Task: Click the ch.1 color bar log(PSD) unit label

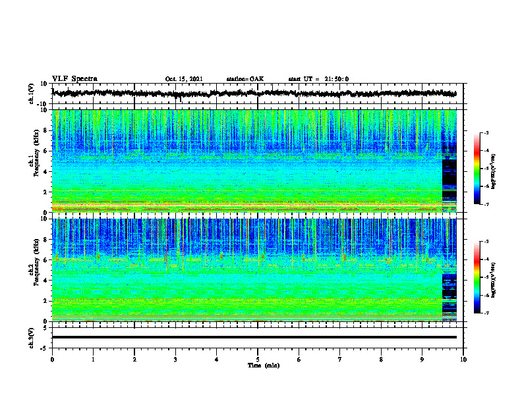Action: click(x=494, y=171)
